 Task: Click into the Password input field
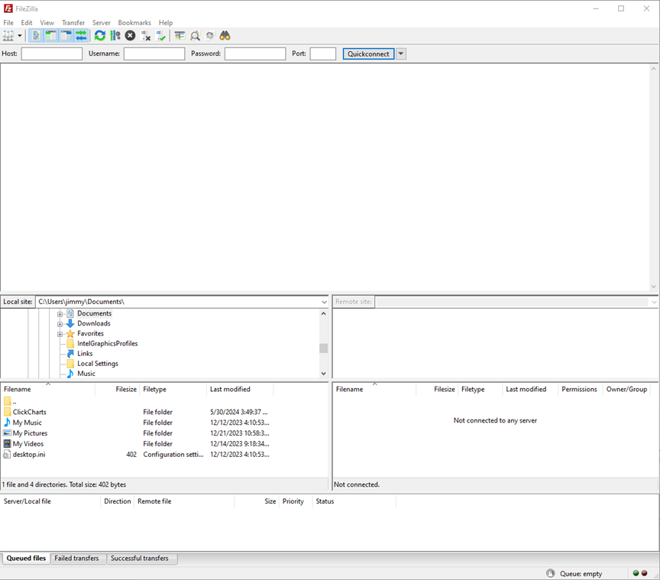[x=255, y=54]
